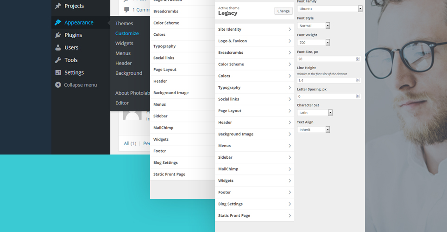Open the Text Align dropdown showing Inherit
The height and width of the screenshot is (232, 447).
pos(313,130)
